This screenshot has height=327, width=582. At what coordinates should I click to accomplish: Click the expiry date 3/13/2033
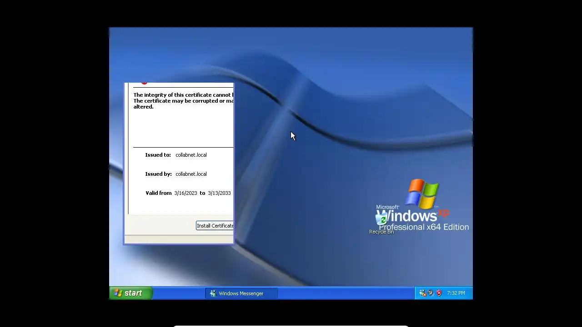[x=219, y=193]
